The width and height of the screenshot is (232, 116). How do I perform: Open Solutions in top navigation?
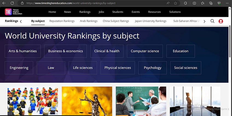[175, 12]
